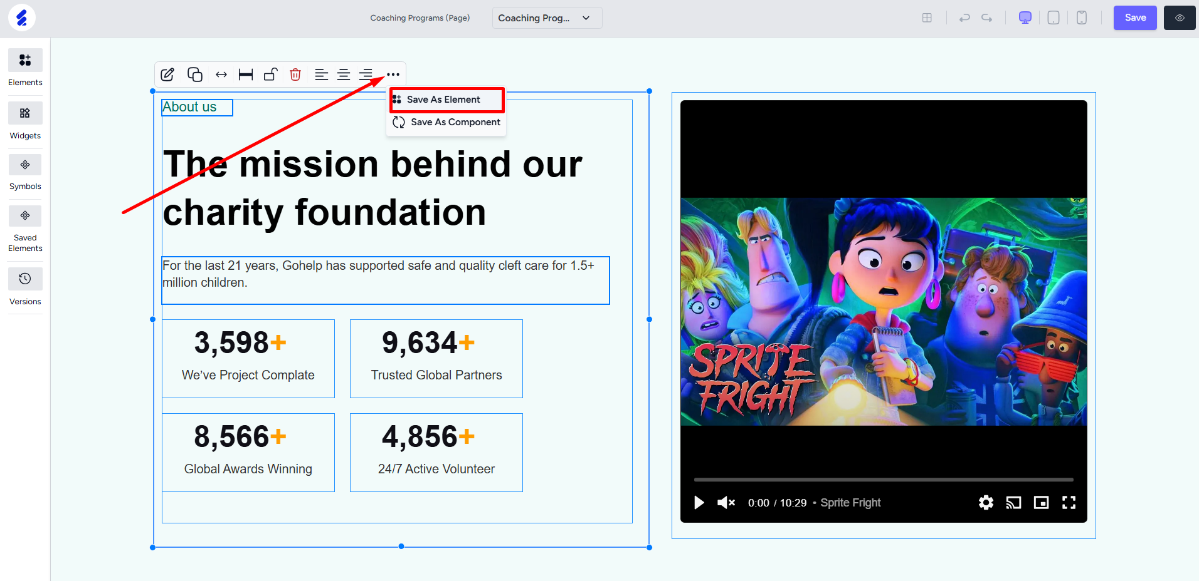Open the three-dots more options menu

pos(393,75)
